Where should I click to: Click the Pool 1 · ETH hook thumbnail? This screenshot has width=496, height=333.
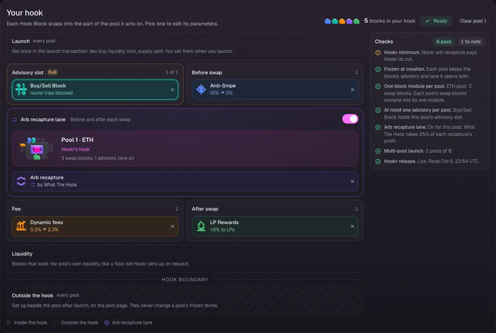37,148
